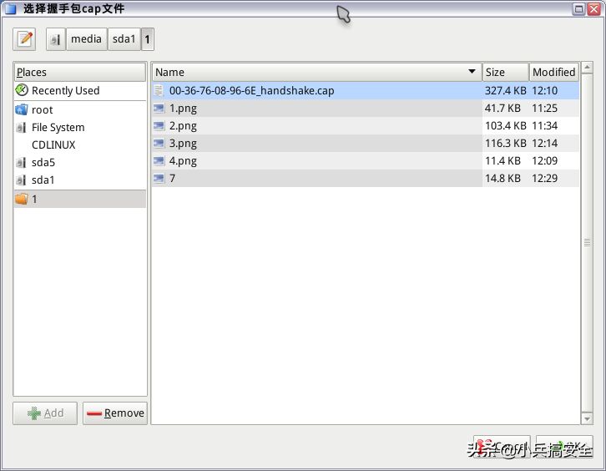Open Recently Used in Places
This screenshot has width=606, height=471.
tap(80, 90)
